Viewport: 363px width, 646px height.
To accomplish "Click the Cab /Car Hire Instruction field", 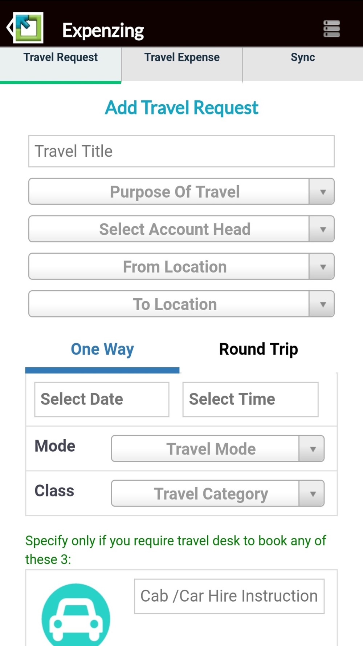I will click(229, 596).
